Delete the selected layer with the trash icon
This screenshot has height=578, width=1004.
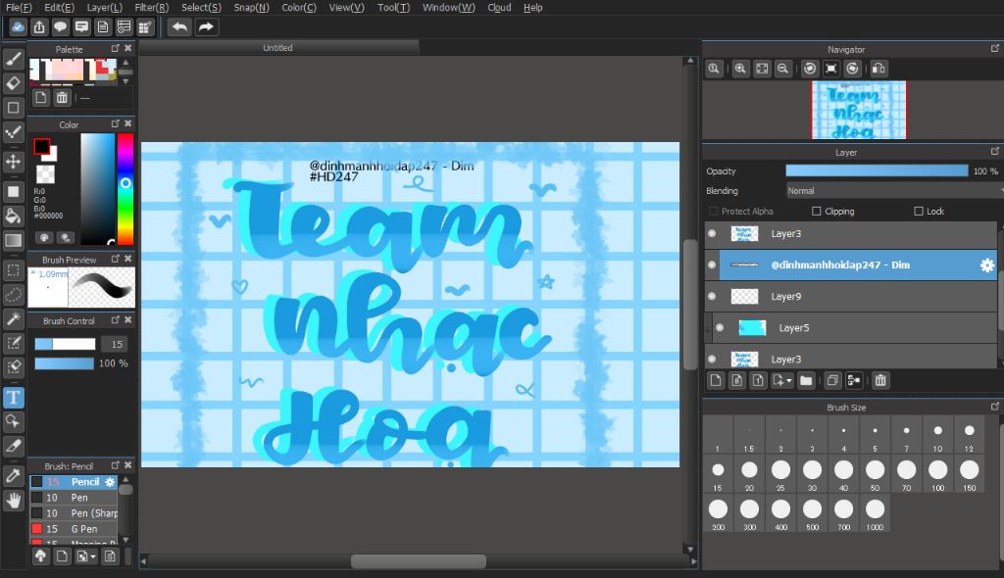tap(880, 380)
